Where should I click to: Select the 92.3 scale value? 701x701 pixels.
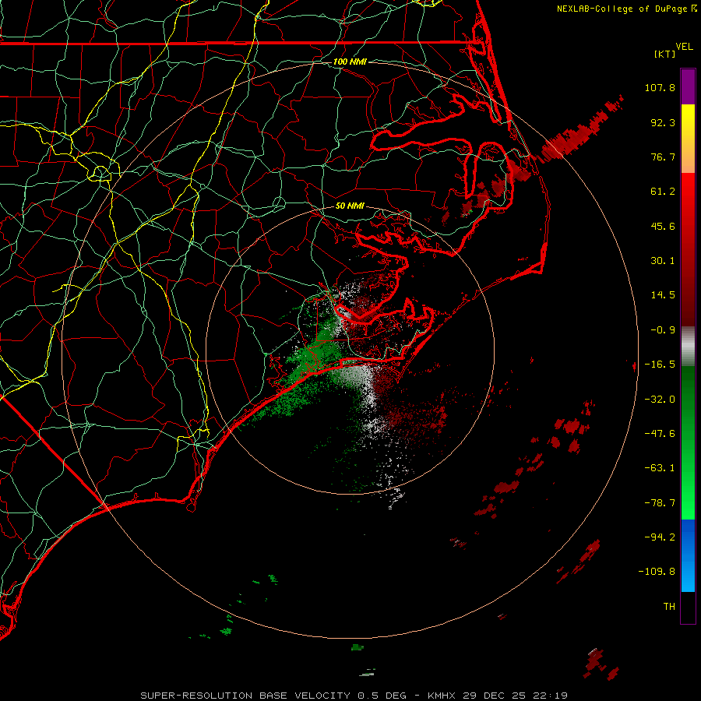(x=663, y=122)
